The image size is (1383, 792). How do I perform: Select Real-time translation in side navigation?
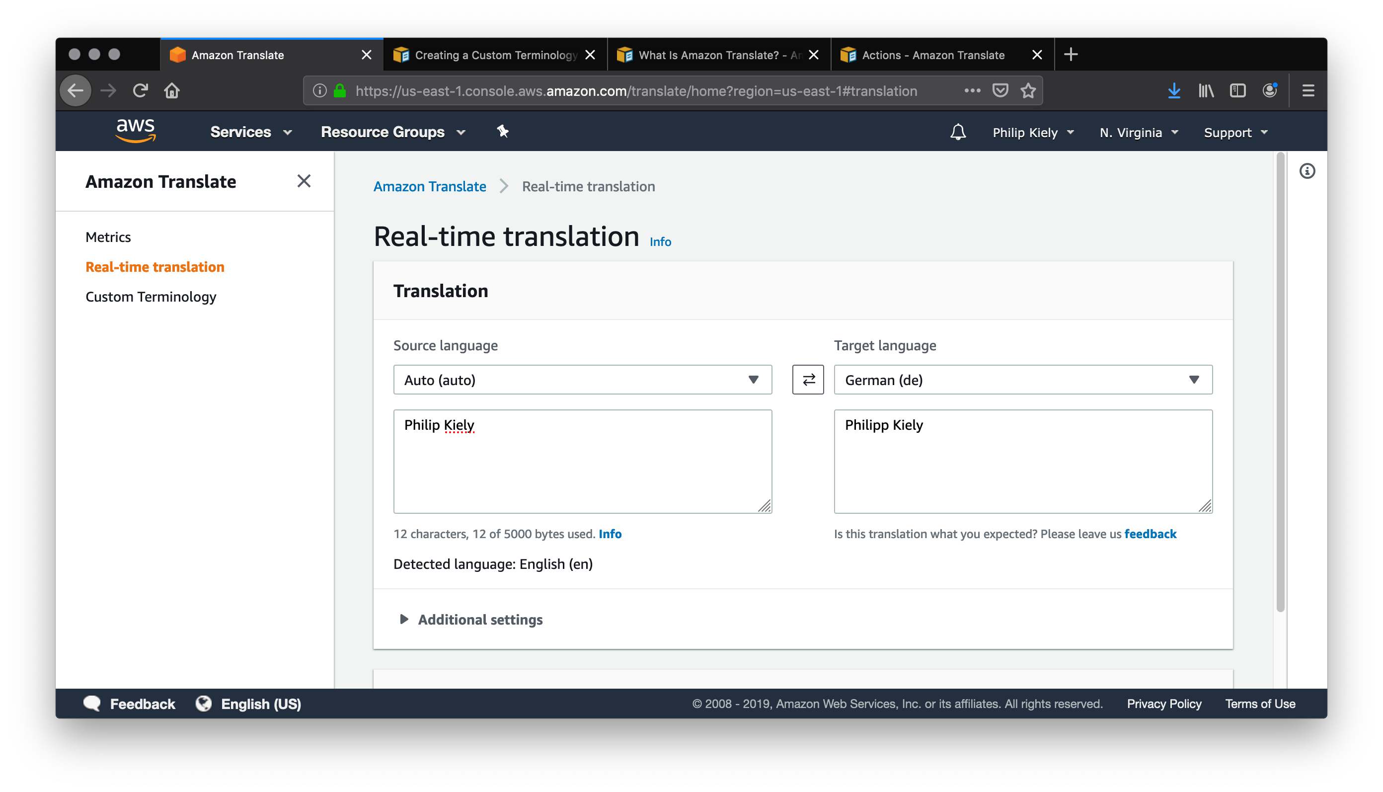[x=155, y=266]
